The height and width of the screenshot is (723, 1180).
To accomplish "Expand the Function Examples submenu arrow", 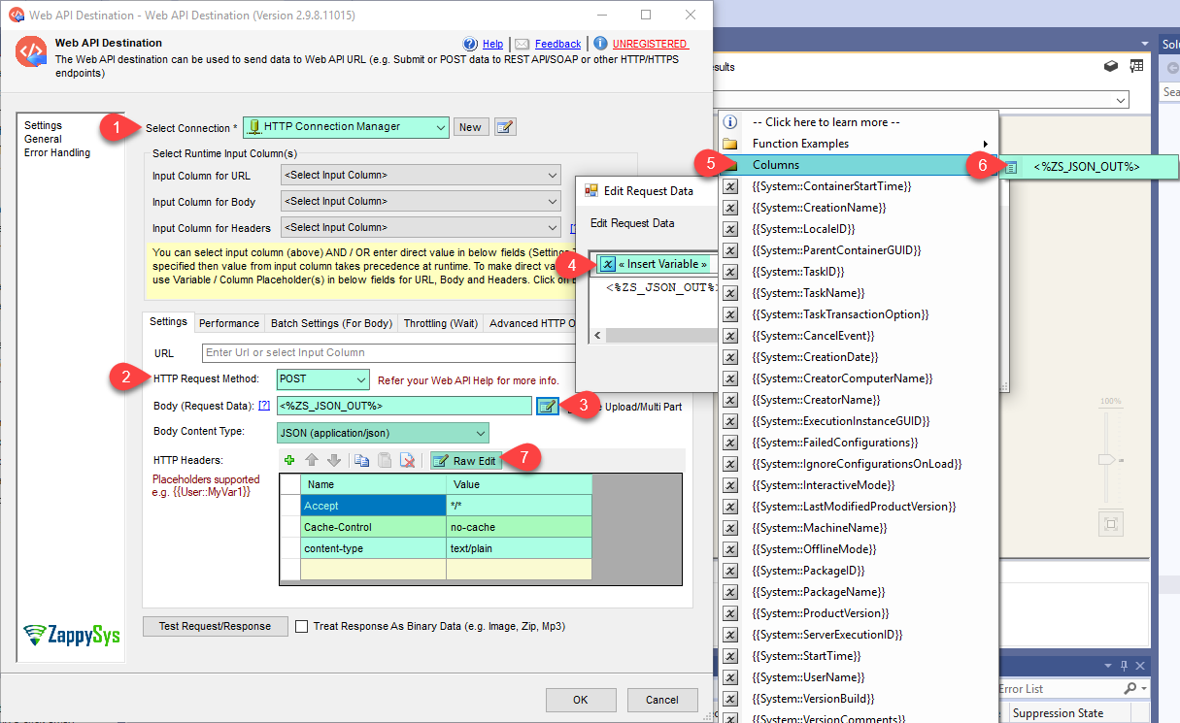I will (986, 144).
